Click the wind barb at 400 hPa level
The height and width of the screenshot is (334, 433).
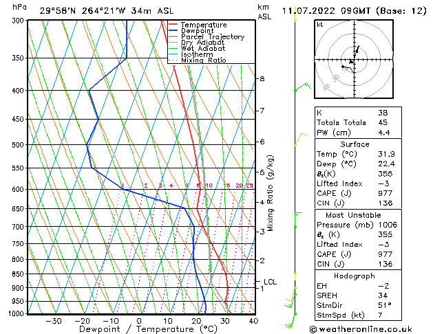(302, 87)
